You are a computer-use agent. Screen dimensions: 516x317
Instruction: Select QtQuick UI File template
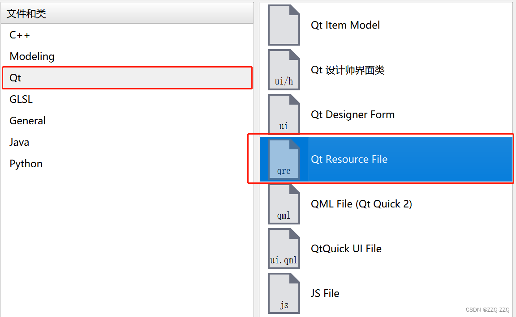387,248
